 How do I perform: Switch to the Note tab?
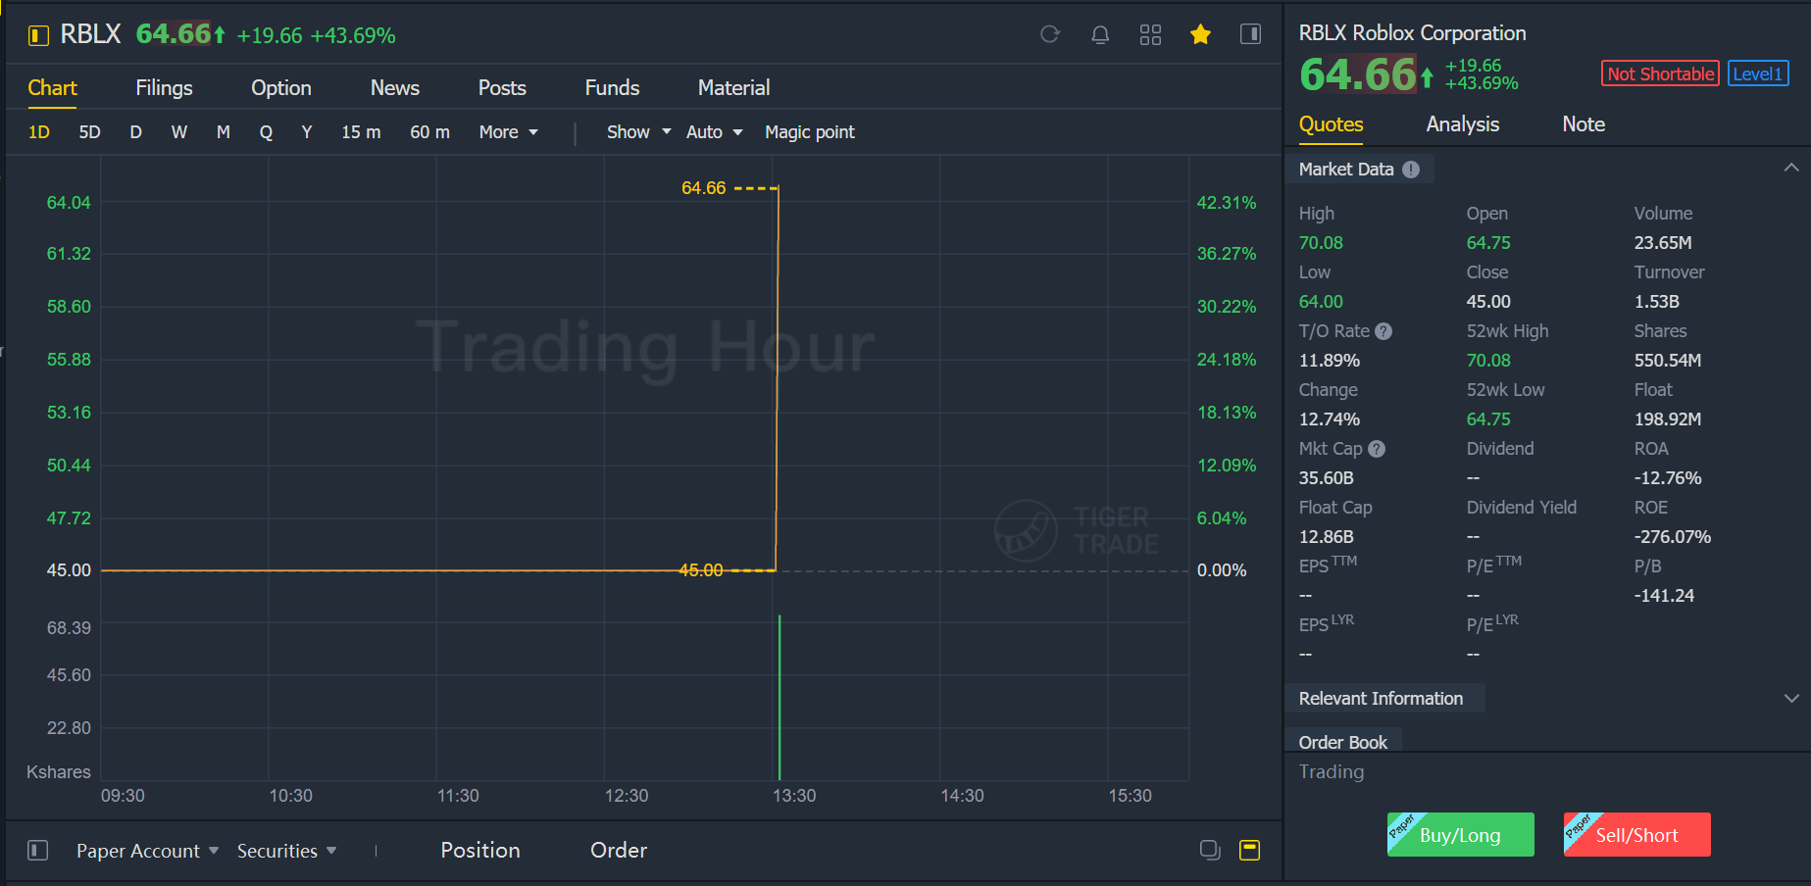tap(1584, 124)
